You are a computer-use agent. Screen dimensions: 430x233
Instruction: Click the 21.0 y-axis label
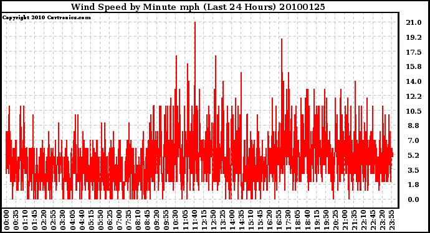[x=414, y=22]
